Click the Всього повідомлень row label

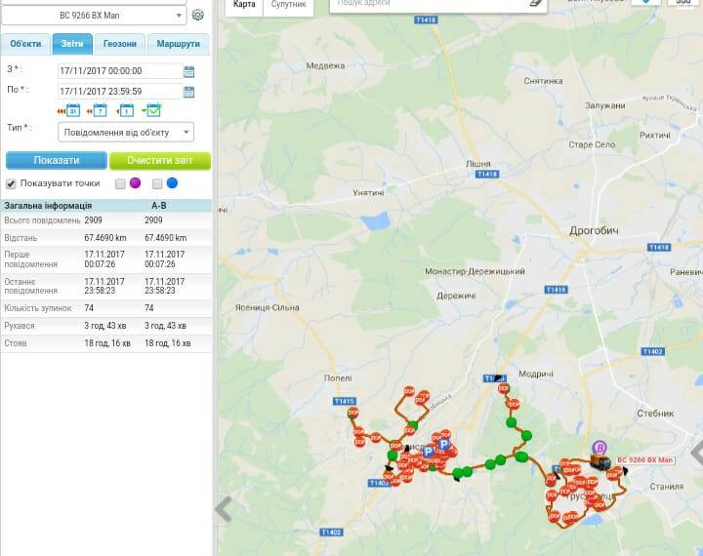(x=42, y=220)
